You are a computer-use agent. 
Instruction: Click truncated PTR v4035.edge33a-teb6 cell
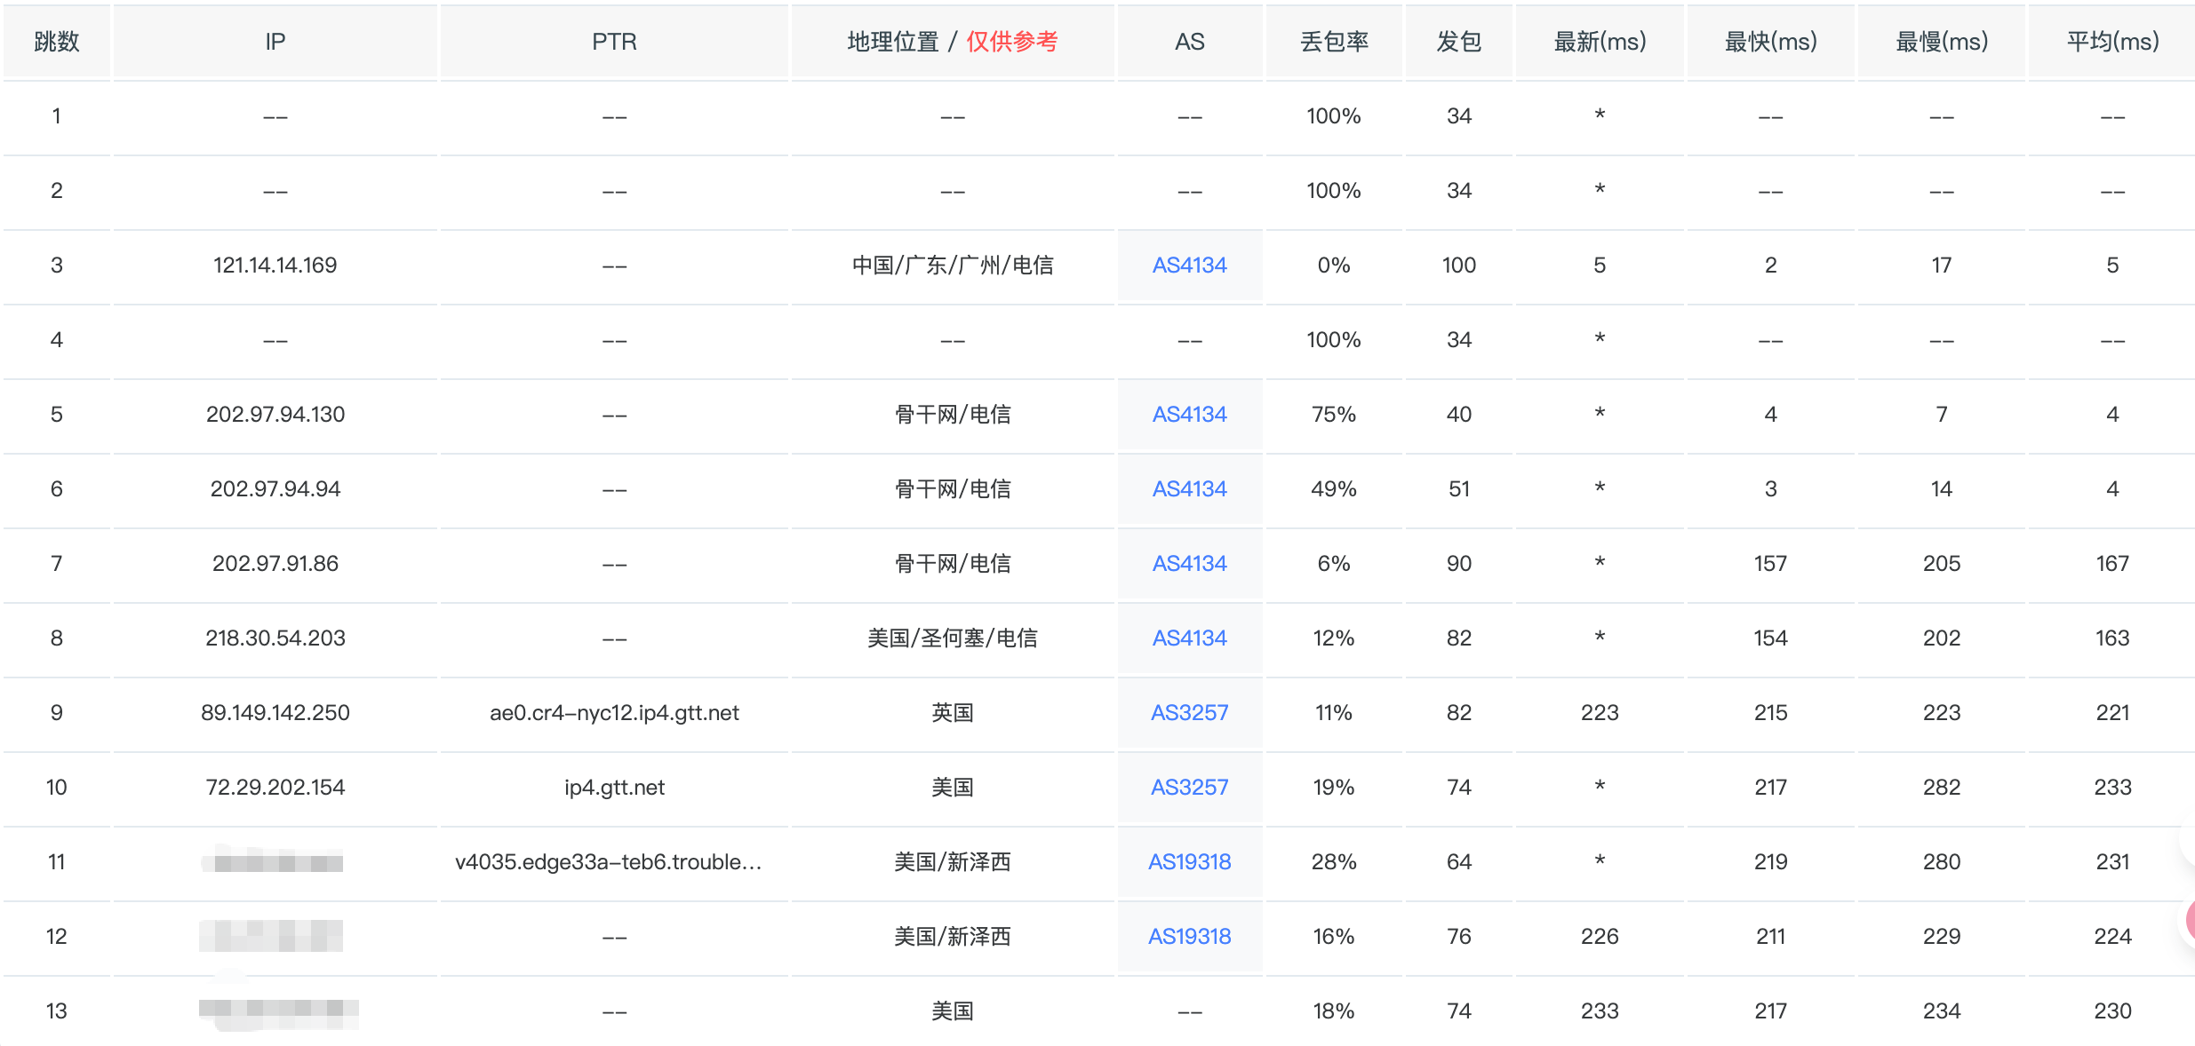608,862
